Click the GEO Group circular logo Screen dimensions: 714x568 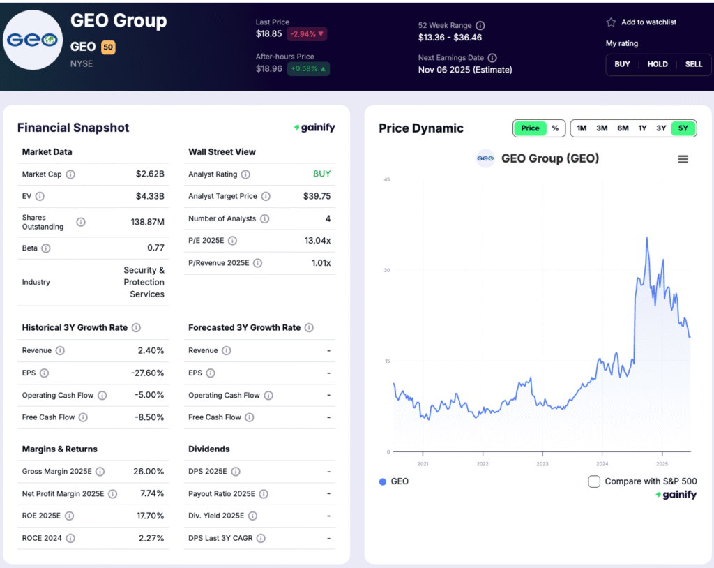pyautogui.click(x=33, y=40)
